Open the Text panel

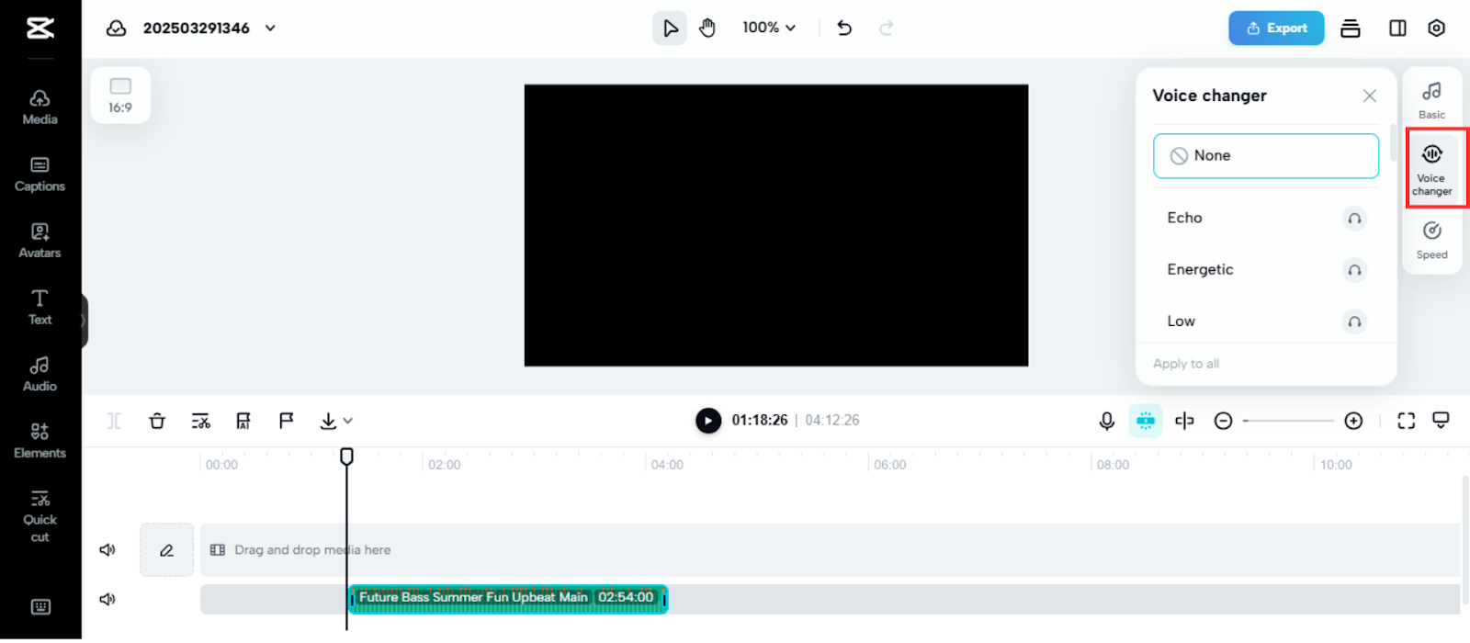(40, 308)
